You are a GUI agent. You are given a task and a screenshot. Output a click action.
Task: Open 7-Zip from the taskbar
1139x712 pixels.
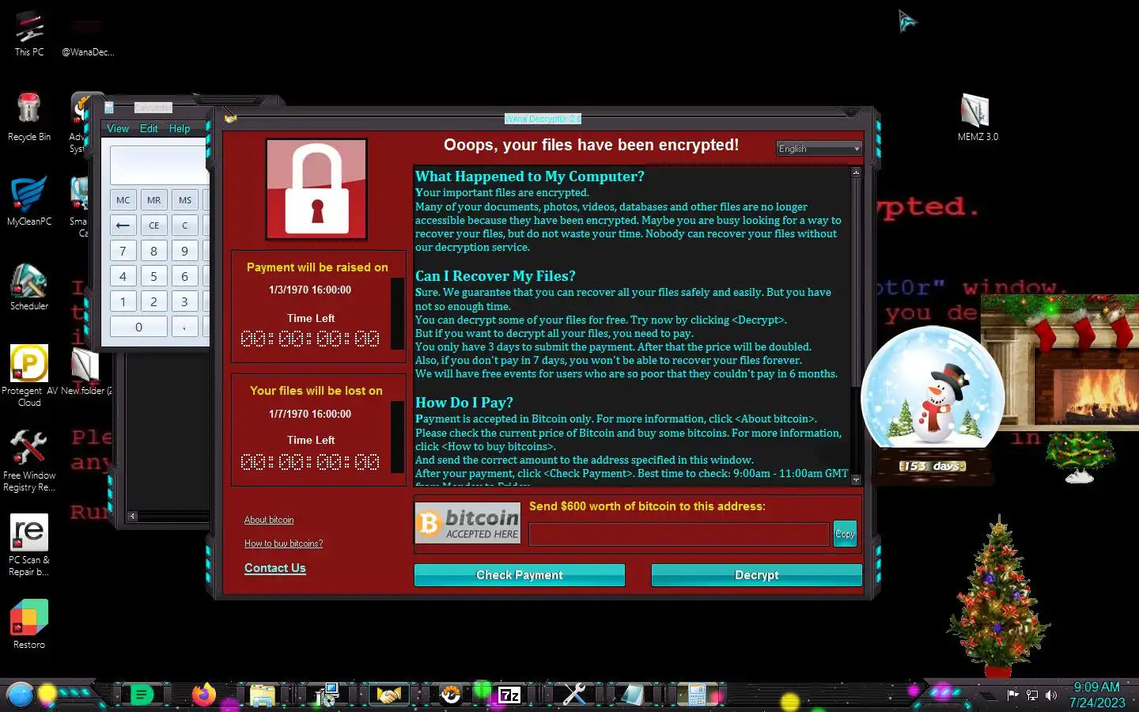(509, 695)
